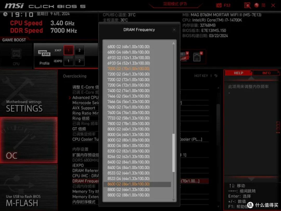Switch to EZ mode (F7) button

[175, 4]
